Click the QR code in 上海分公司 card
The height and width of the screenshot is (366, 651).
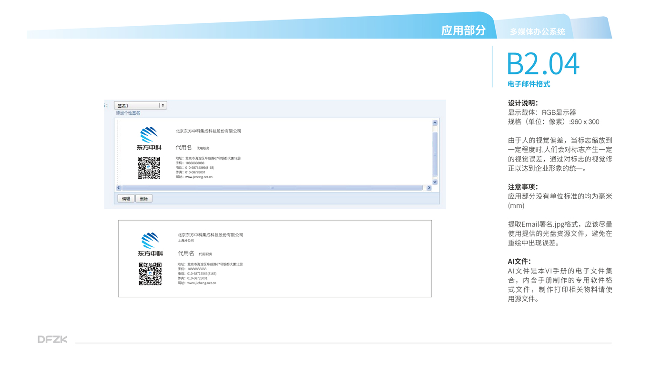(150, 274)
